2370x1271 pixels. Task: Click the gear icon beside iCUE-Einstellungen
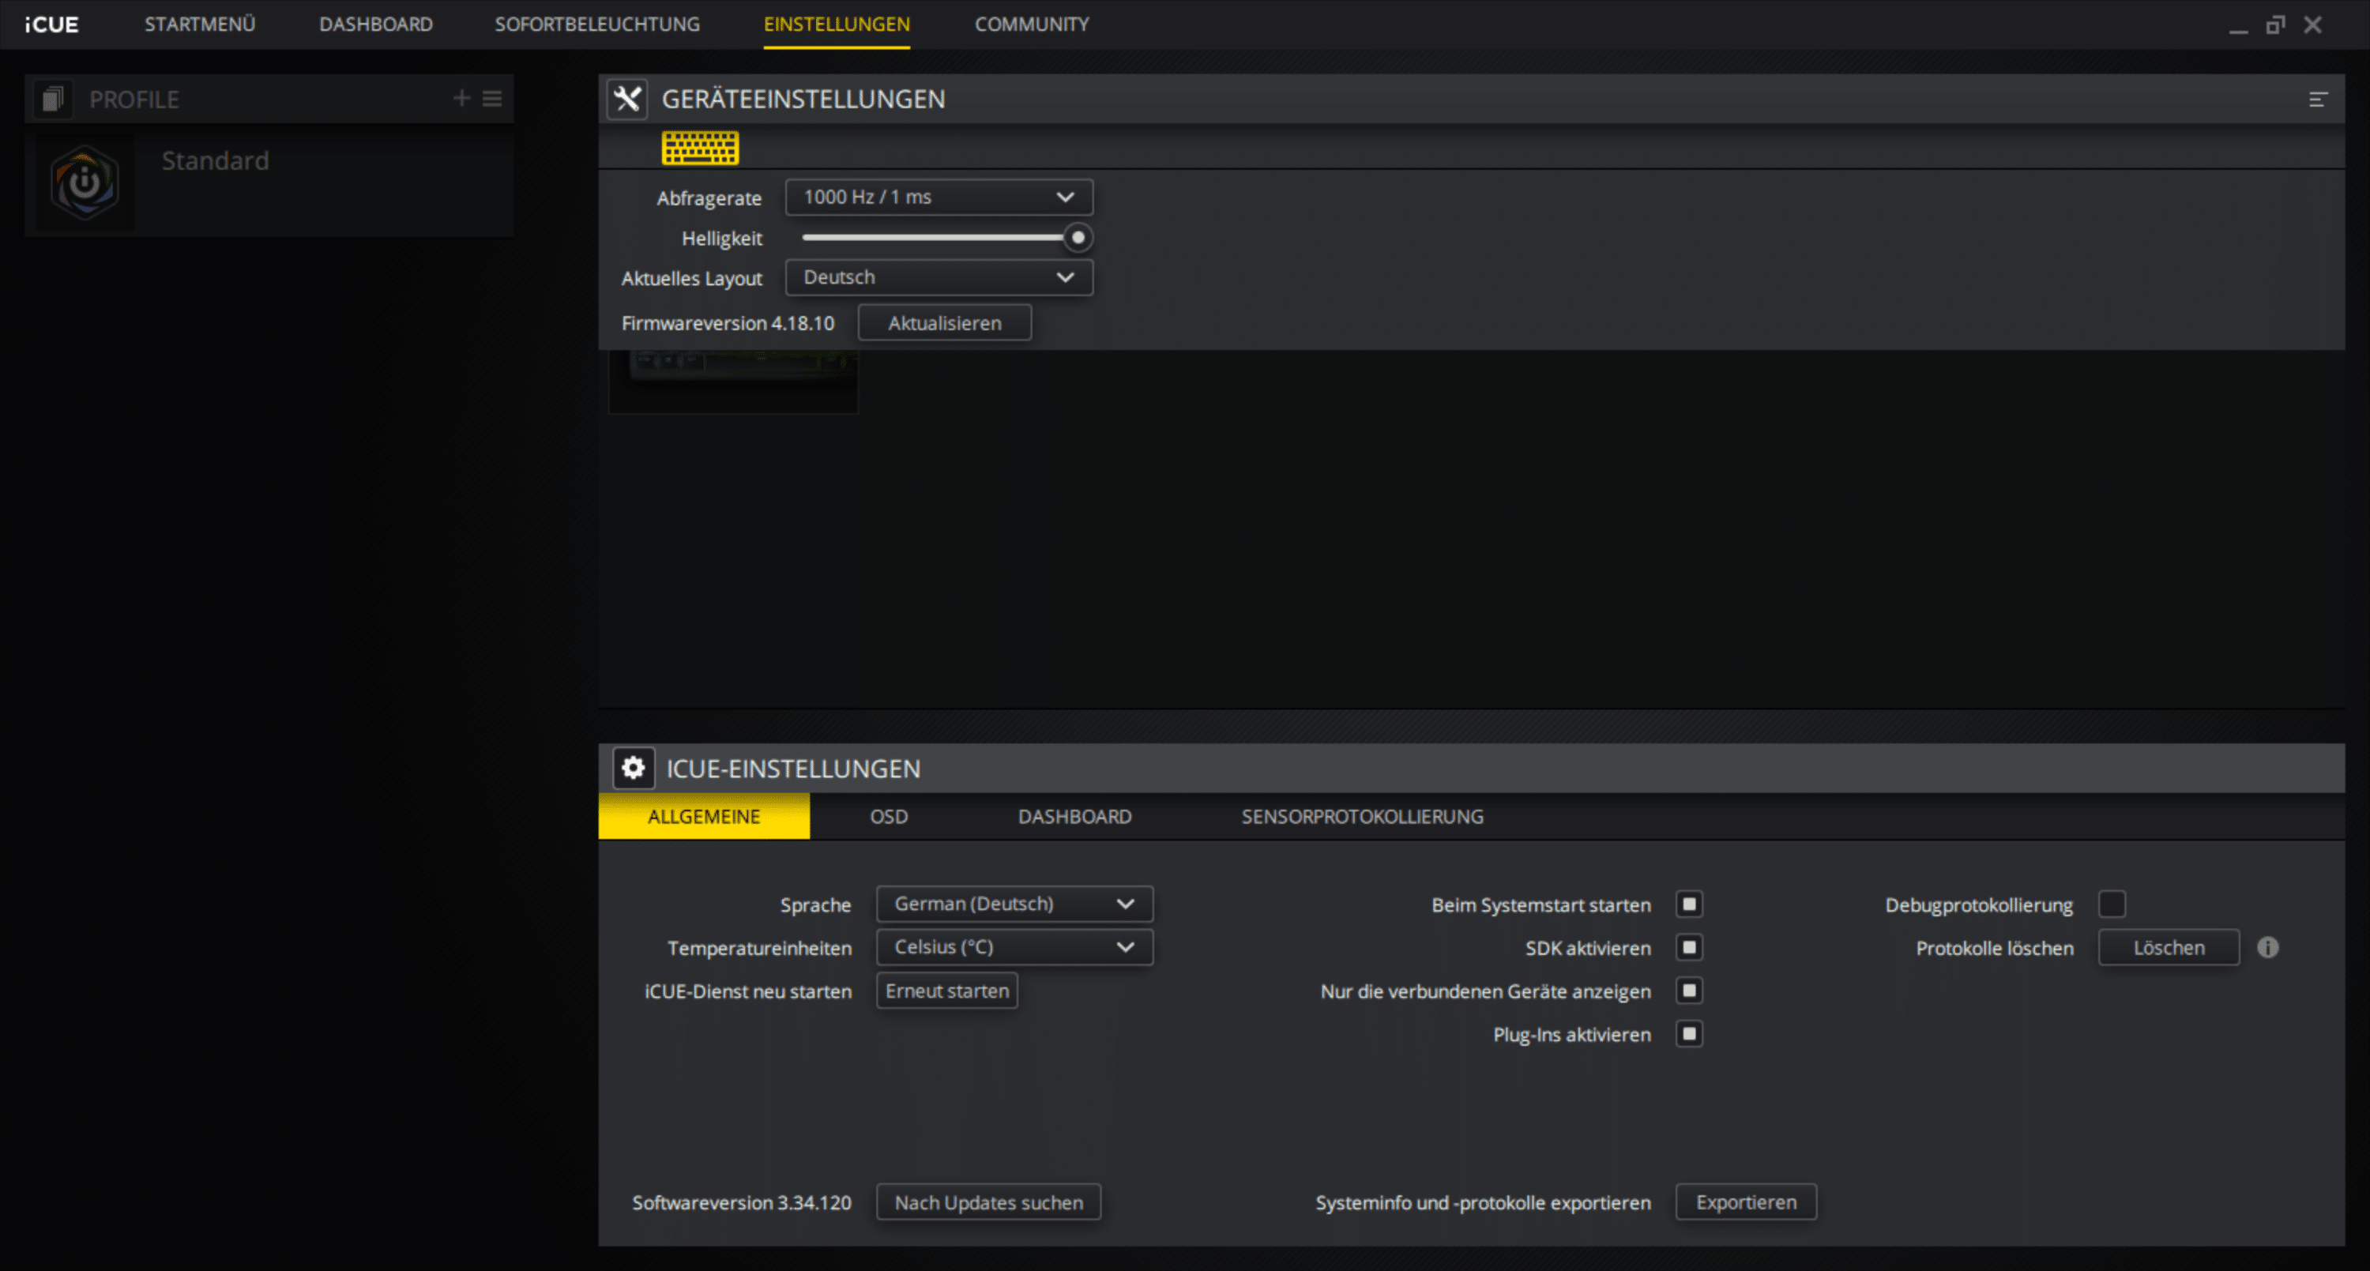633,768
